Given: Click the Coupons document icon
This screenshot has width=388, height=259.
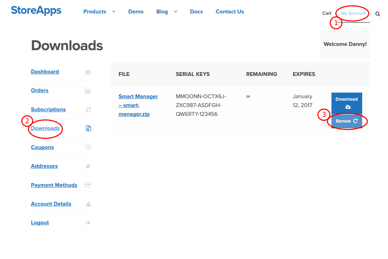Looking at the screenshot, I should (88, 147).
